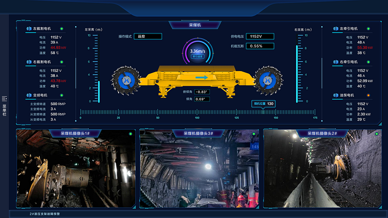Click the 倾角 0.69° value box
Image resolution: width=388 pixels, height=218 pixels.
[x=202, y=99]
